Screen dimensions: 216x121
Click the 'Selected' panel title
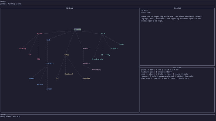[177, 8]
